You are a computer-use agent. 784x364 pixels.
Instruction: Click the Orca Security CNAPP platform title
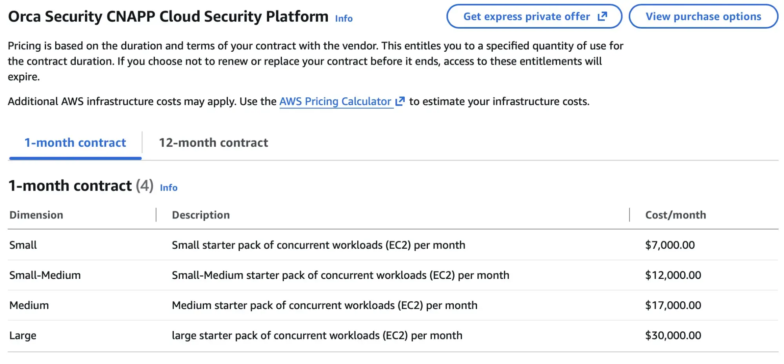168,16
